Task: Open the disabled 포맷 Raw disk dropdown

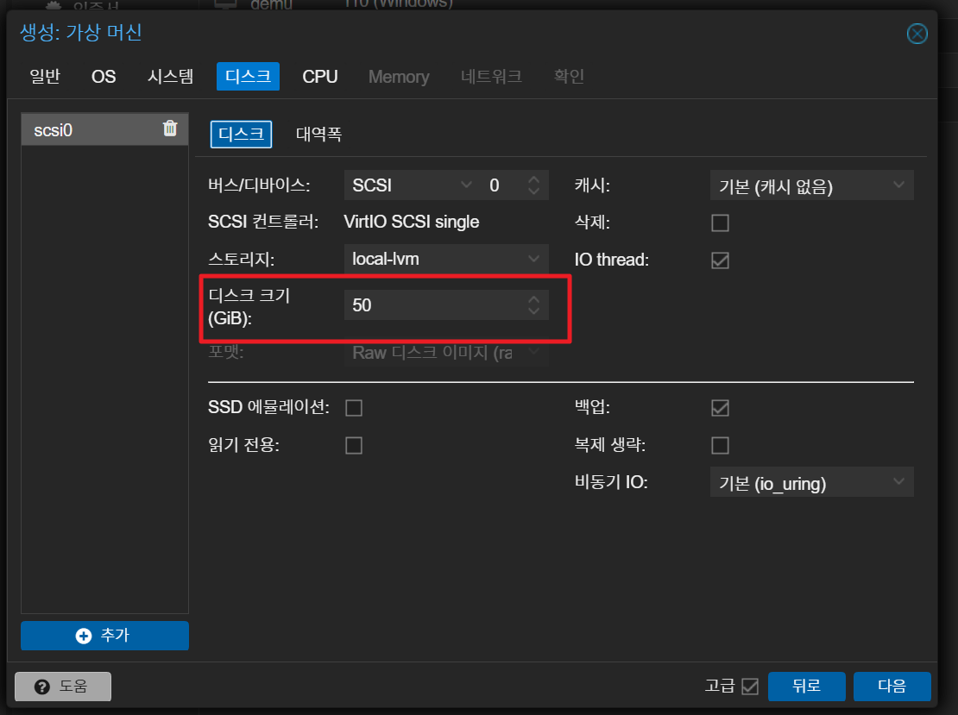Action: tap(533, 352)
